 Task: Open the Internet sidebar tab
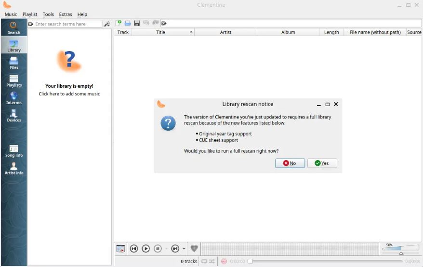point(14,98)
